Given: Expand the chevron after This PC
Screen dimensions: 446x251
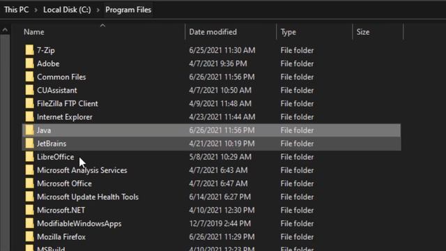Looking at the screenshot, I should 36,10.
